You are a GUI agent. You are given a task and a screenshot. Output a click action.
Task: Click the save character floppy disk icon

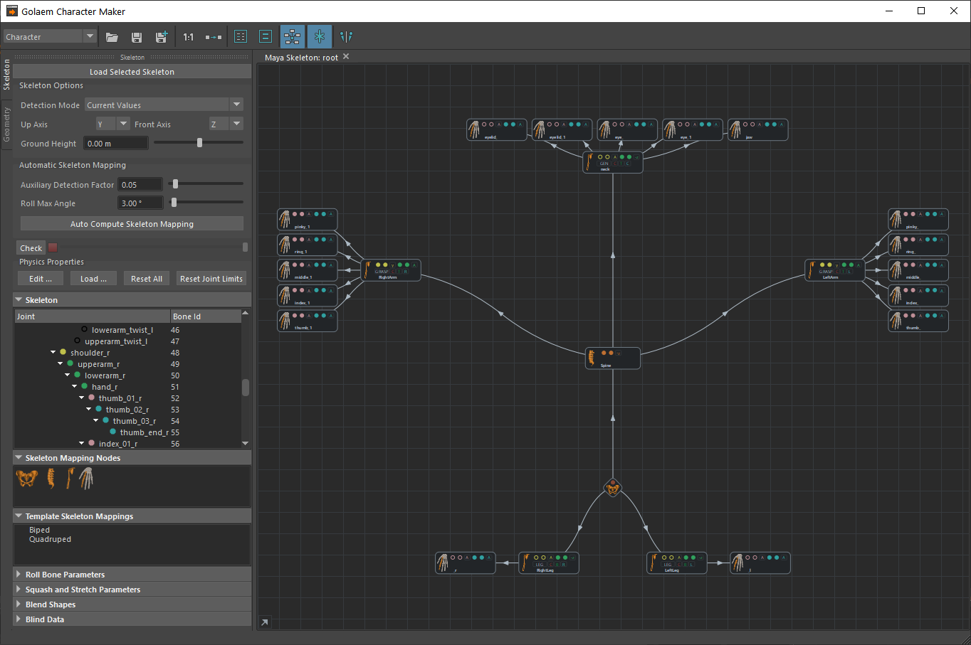tap(137, 37)
